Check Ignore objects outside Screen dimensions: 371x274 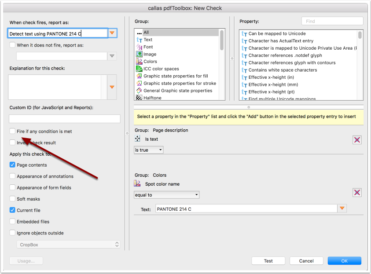click(12, 233)
